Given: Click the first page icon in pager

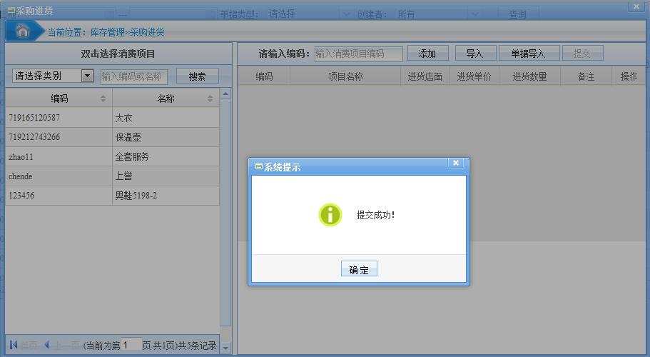Looking at the screenshot, I should (x=14, y=346).
